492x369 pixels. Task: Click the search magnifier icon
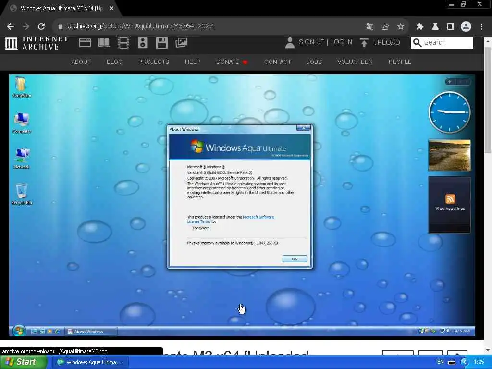point(417,42)
